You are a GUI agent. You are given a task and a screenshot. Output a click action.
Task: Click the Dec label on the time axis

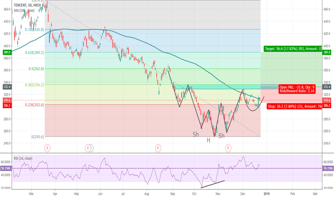pyautogui.click(x=243, y=193)
